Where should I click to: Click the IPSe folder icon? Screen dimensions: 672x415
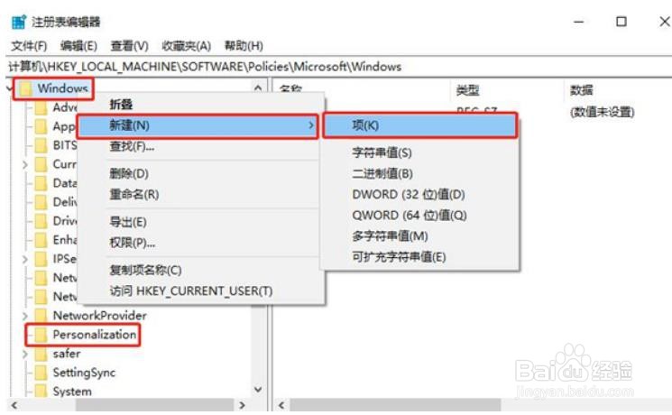(41, 259)
